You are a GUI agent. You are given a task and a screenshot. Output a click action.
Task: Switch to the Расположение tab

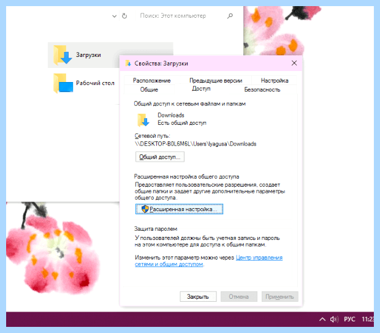152,81
